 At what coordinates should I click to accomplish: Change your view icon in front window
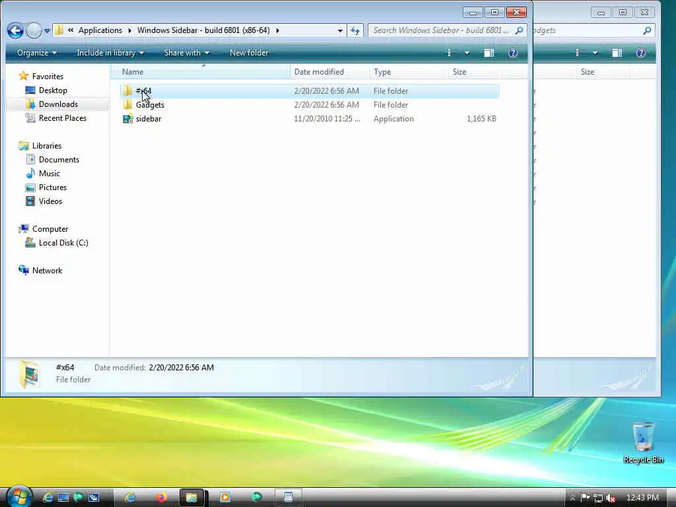[450, 53]
